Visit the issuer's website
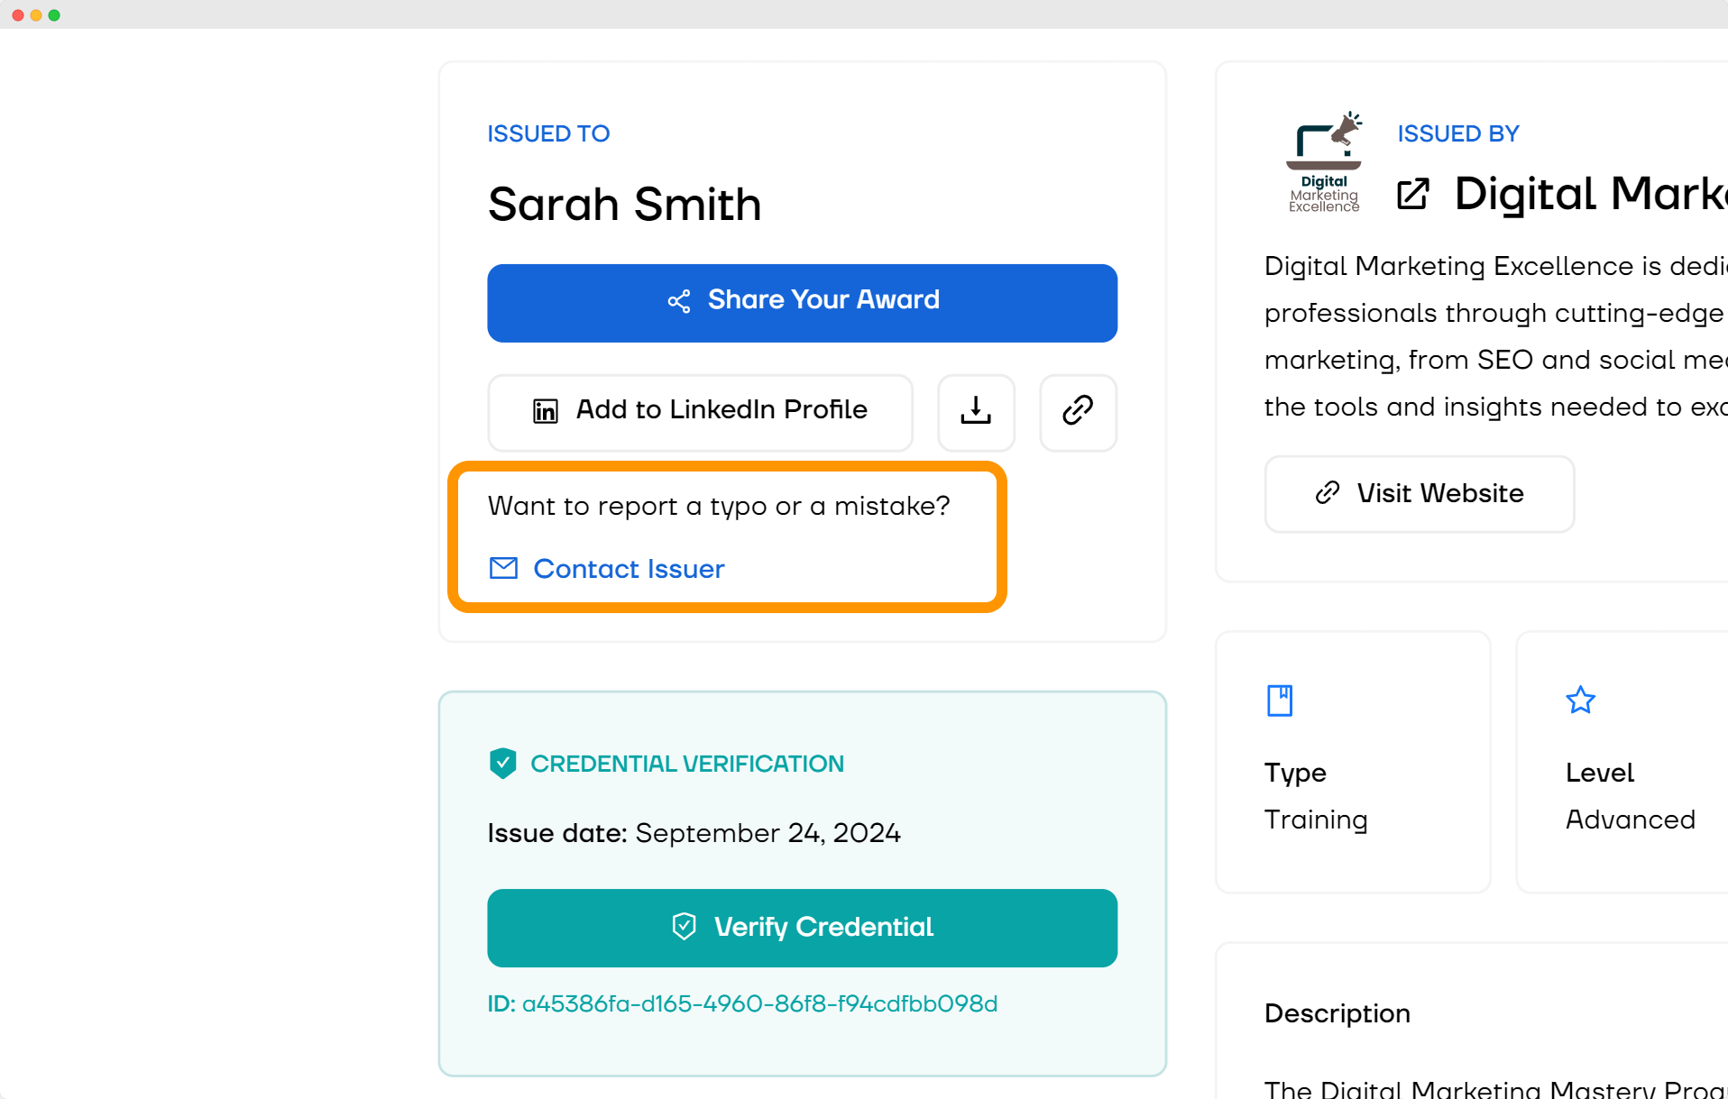 click(1420, 494)
